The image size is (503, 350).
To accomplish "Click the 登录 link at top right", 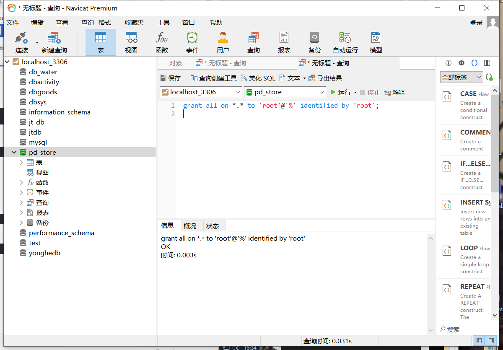I will (x=476, y=22).
